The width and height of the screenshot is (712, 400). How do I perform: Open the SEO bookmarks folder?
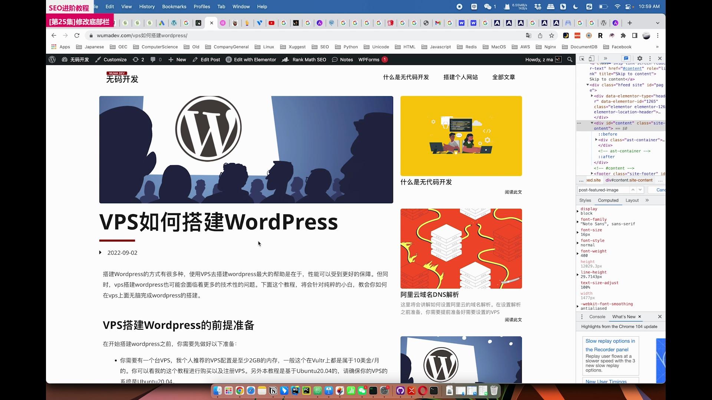tap(320, 47)
